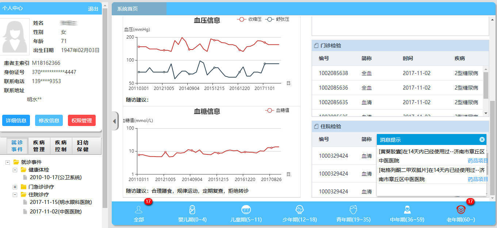Click the 住院诊疗 folder label
This screenshot has height=228, width=497.
[39, 194]
